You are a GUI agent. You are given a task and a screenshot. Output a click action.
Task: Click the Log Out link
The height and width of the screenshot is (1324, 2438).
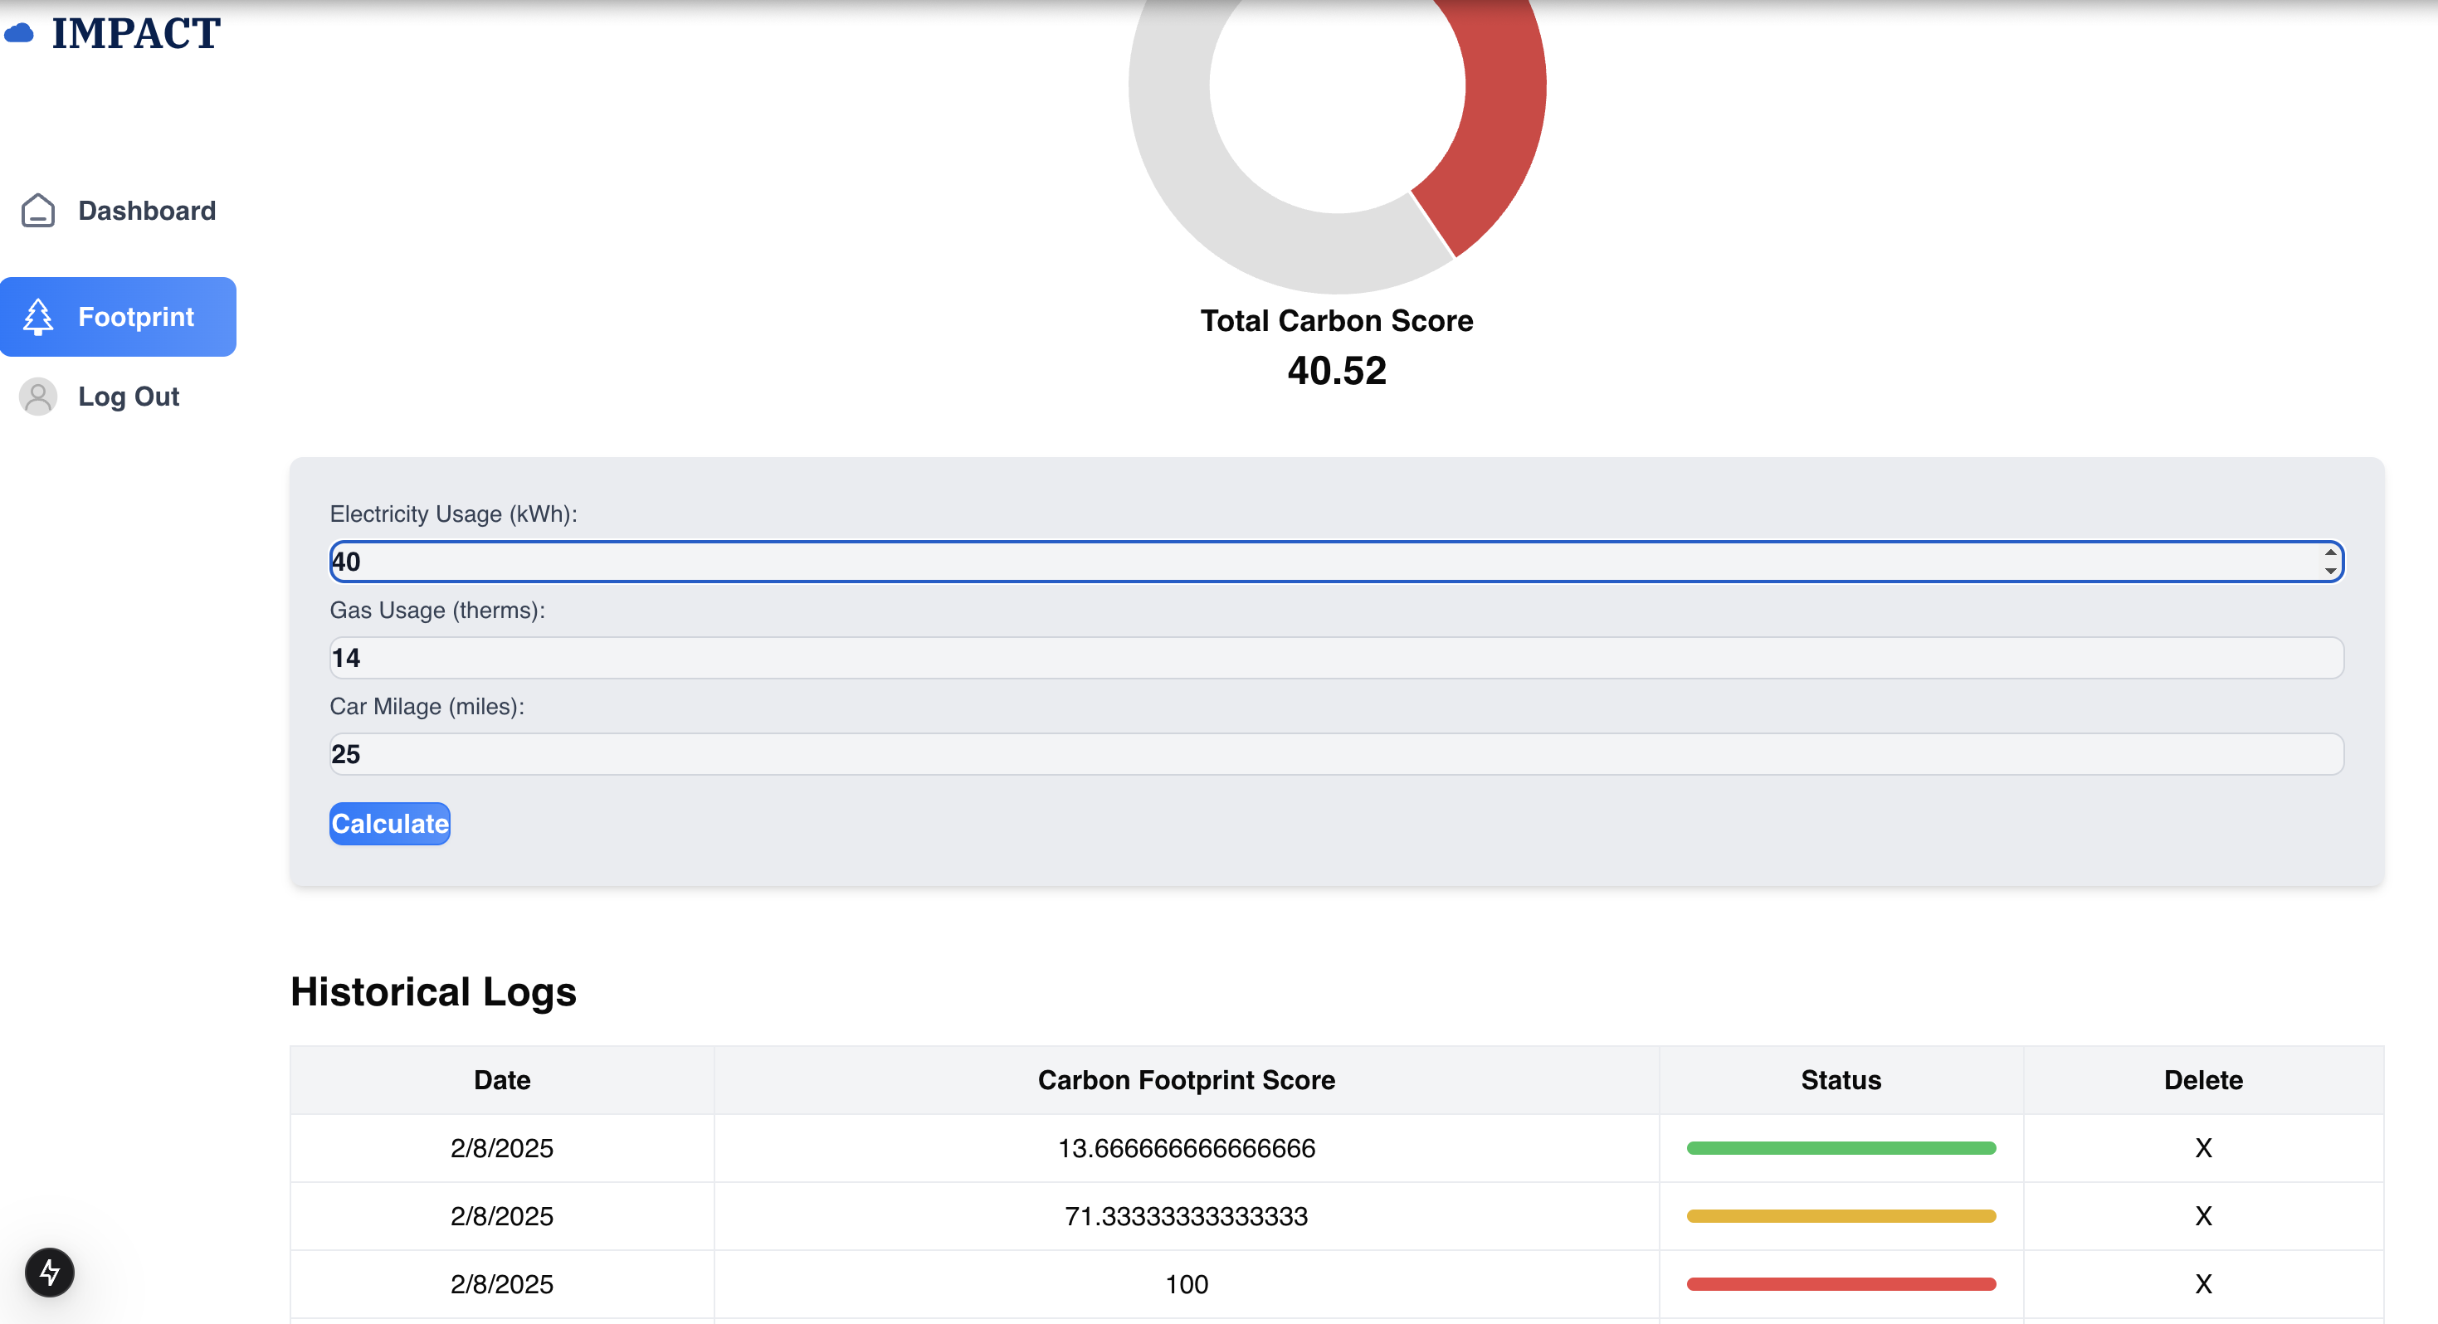[129, 397]
